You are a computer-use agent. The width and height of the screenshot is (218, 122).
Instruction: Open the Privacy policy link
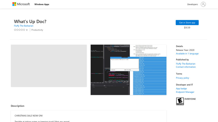182,78
